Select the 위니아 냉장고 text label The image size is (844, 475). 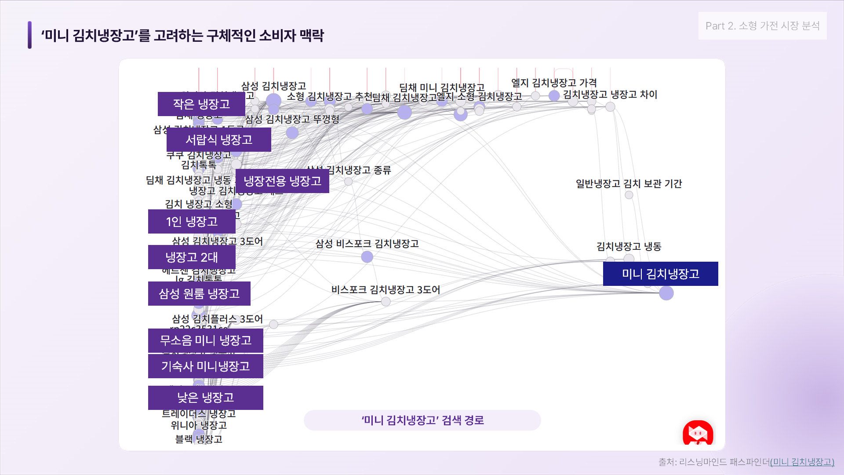point(199,425)
